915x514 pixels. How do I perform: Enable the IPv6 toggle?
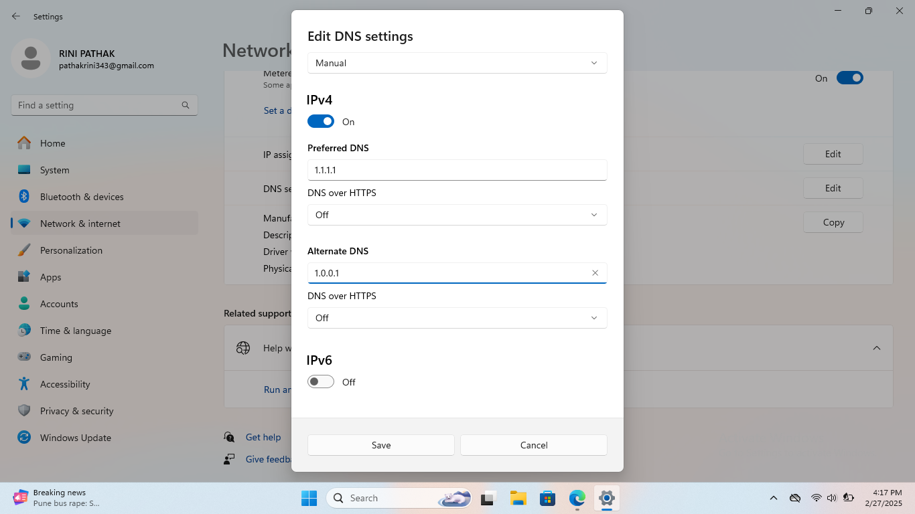coord(321,382)
